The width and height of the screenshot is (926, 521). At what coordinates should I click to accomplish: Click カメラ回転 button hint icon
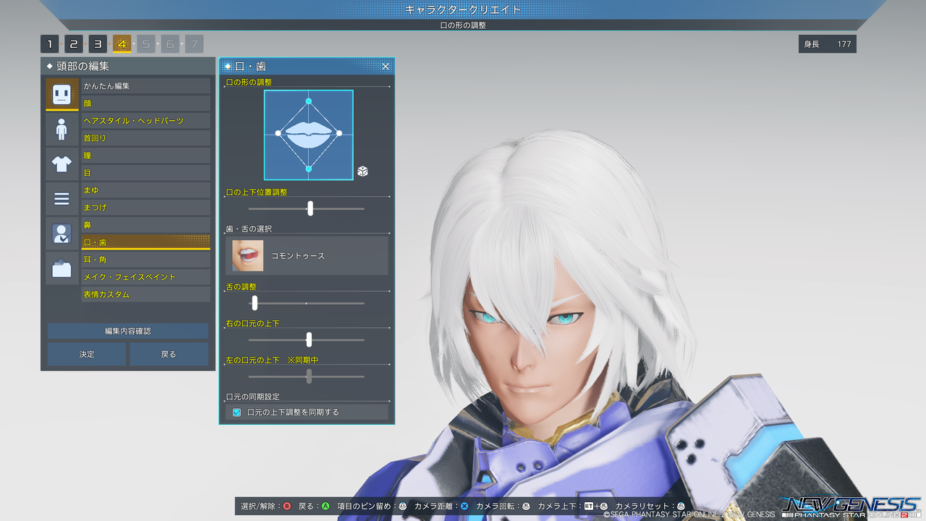pyautogui.click(x=526, y=507)
